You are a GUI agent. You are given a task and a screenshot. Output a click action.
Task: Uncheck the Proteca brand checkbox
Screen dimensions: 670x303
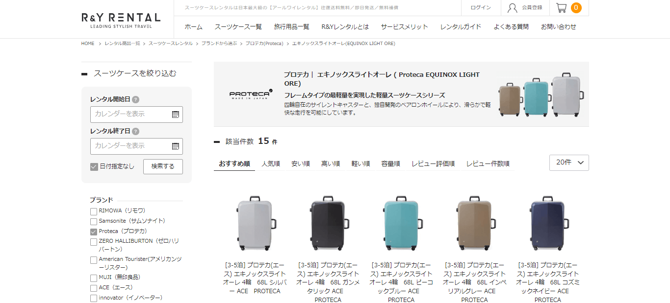pyautogui.click(x=94, y=232)
